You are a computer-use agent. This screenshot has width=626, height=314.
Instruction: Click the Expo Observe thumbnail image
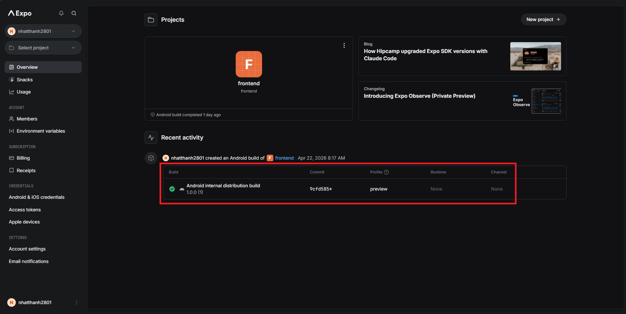pos(536,101)
